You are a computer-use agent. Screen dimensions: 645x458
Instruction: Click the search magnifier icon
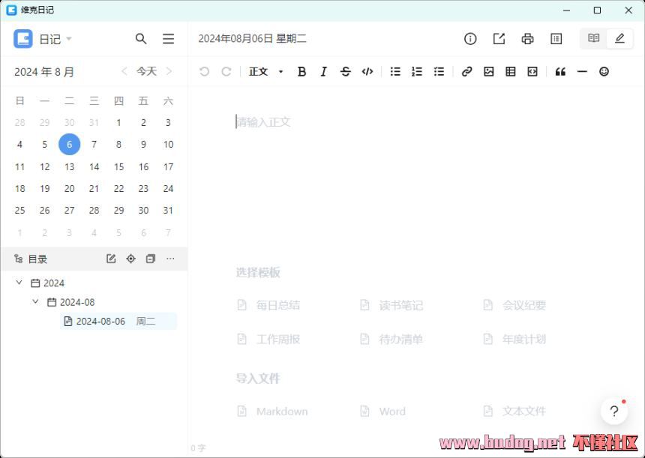(x=141, y=39)
